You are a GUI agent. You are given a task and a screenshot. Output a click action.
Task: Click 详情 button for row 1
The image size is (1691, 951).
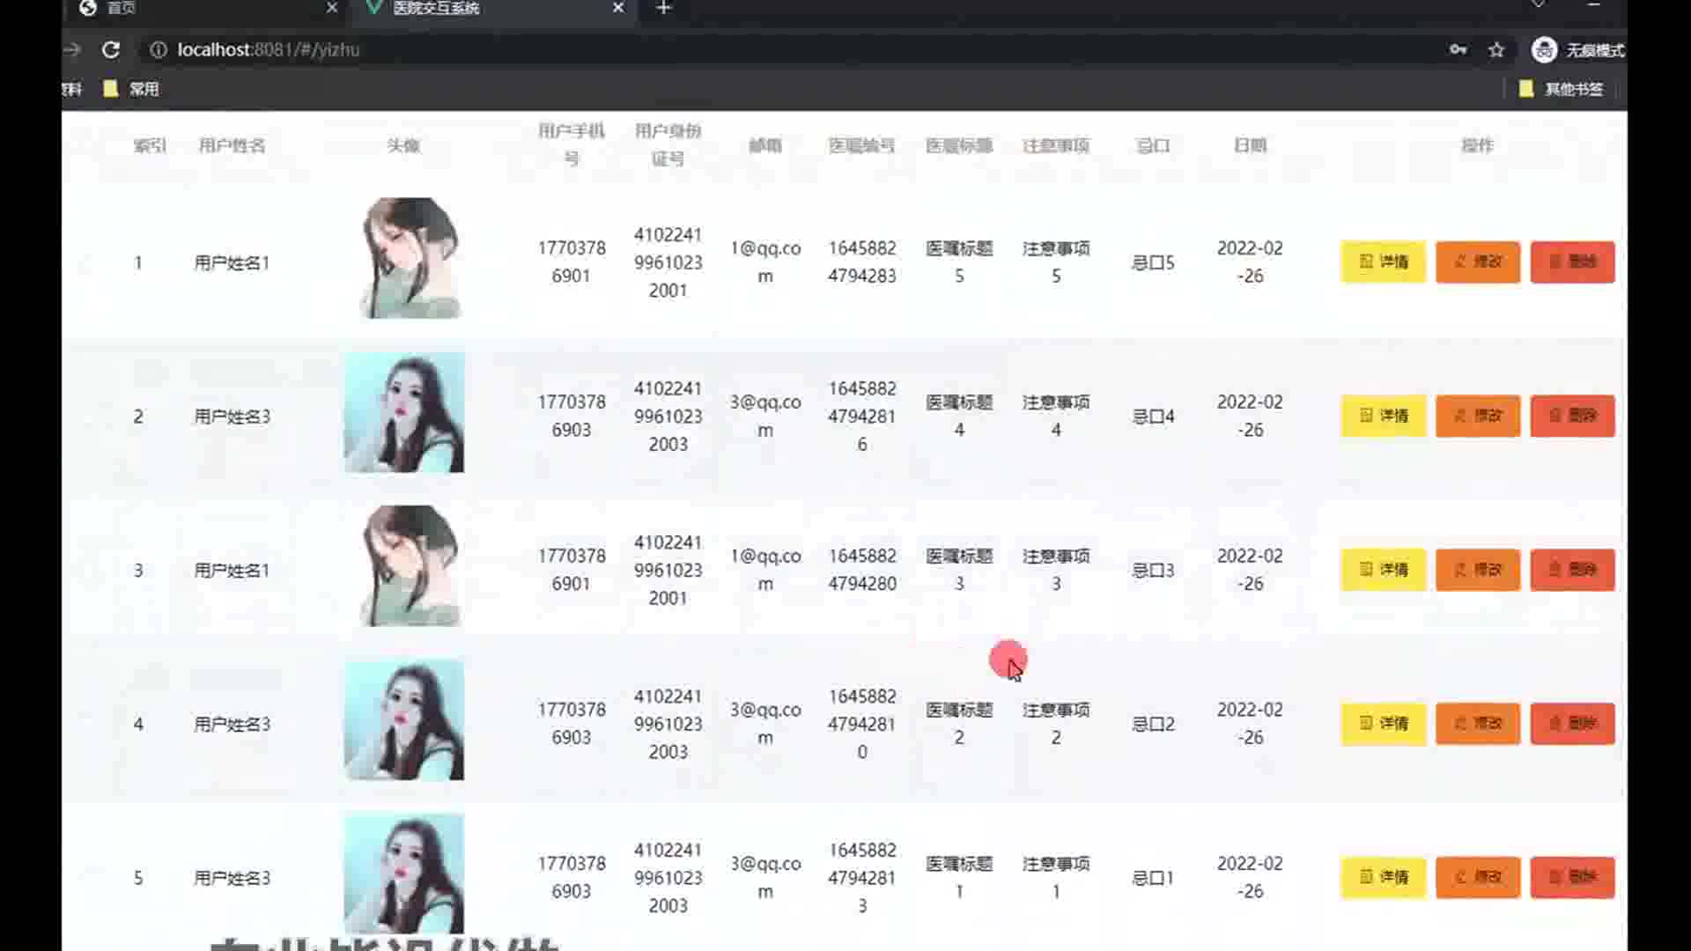point(1383,262)
